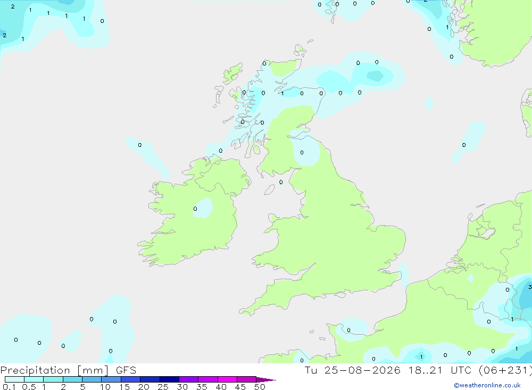
Task: Click the date 'Tu 25-08-2026' text
Action: tap(352, 370)
